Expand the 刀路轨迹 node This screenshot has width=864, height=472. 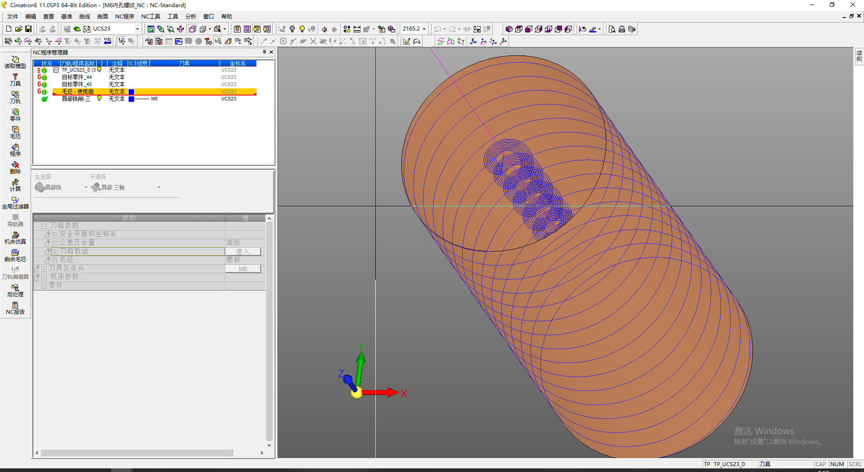pyautogui.click(x=55, y=252)
